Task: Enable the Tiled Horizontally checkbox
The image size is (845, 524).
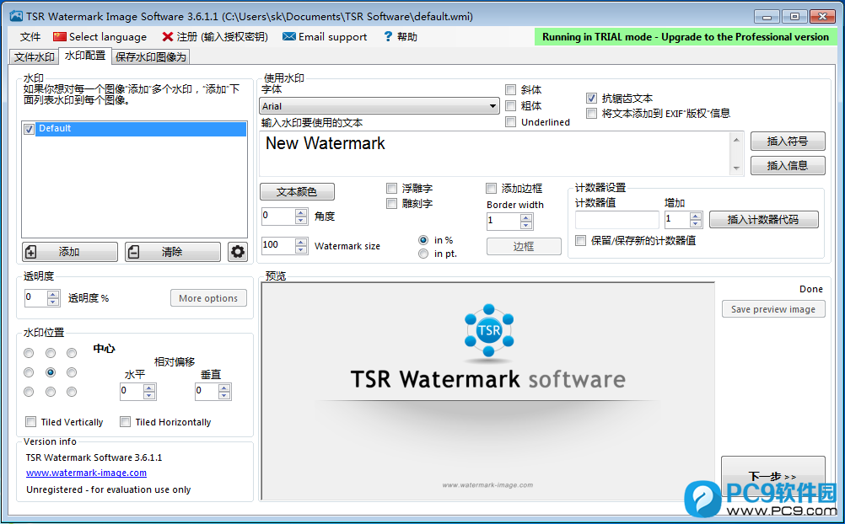Action: tap(125, 422)
